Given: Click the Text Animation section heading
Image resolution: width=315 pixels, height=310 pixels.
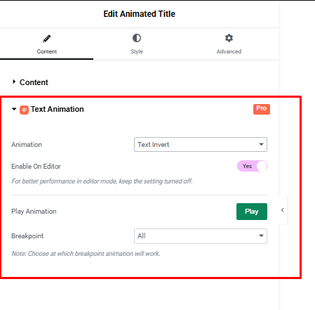Looking at the screenshot, I should point(58,109).
